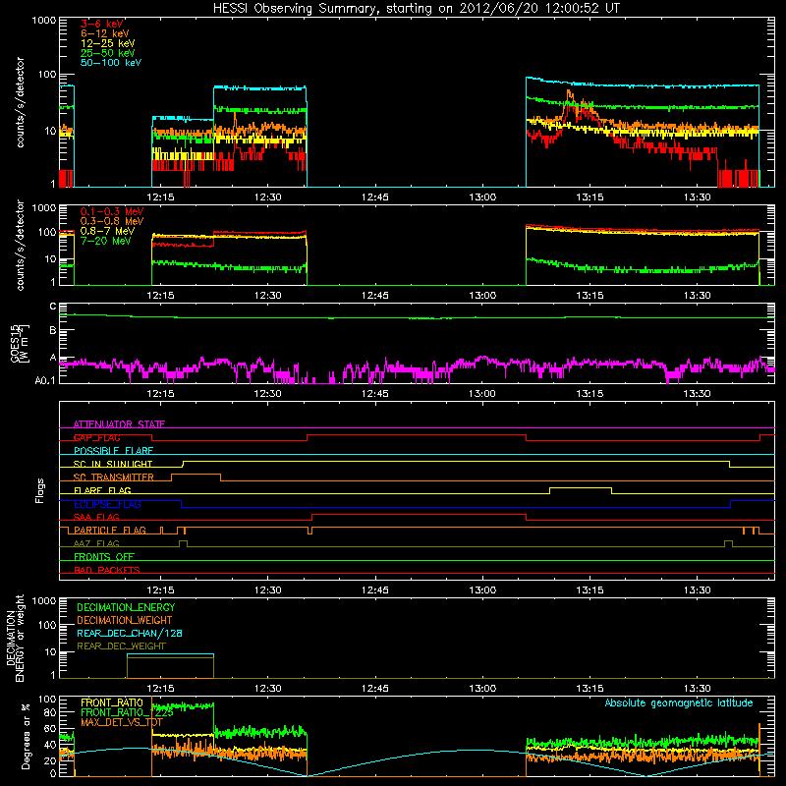This screenshot has height=786, width=786.
Task: Select the 25-50 keV legend label
Action: (107, 53)
